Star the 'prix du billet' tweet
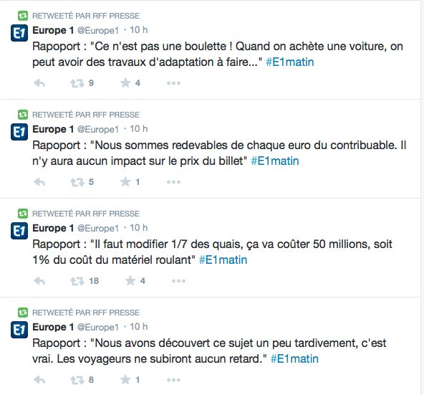The image size is (424, 395). (125, 181)
